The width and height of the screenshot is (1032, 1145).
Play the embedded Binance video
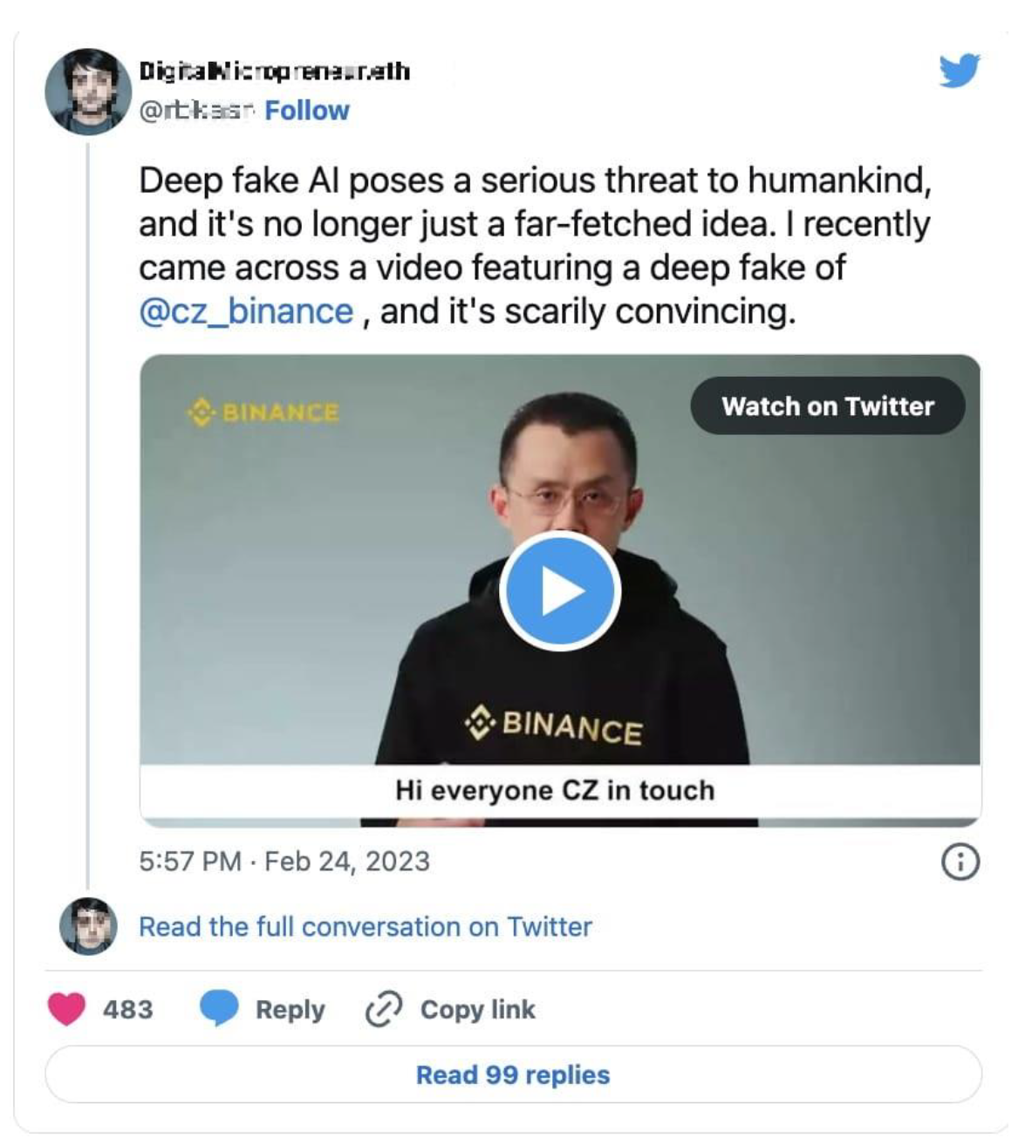[x=559, y=591]
